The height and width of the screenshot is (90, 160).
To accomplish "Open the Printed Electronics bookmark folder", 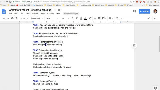I will click(84, 5).
